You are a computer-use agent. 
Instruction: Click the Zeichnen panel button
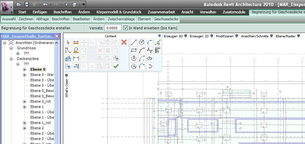pos(26,19)
